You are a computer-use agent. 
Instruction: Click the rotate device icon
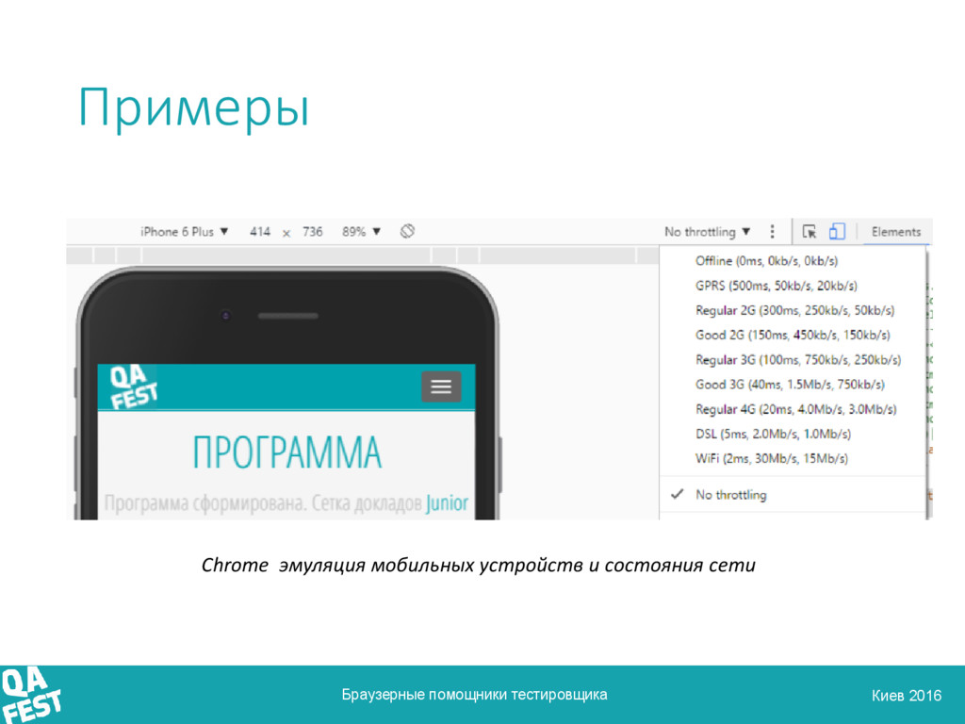coord(407,232)
